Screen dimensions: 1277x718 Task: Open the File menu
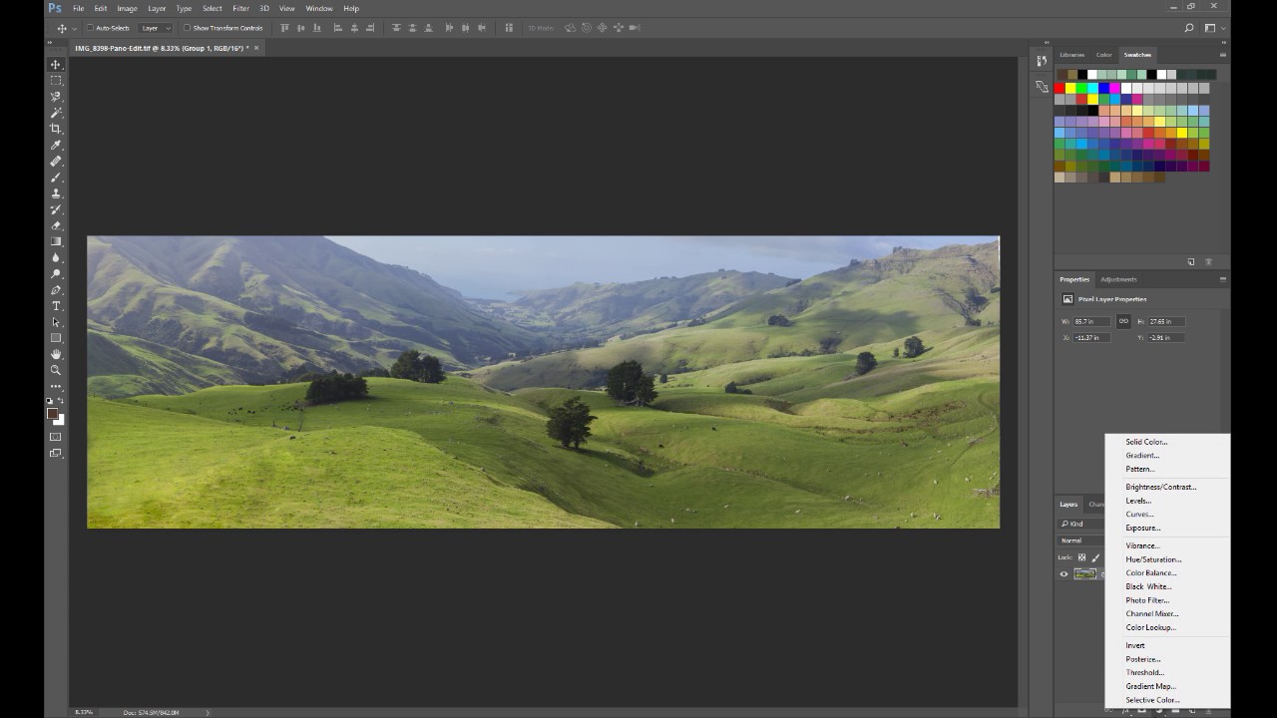coord(78,8)
